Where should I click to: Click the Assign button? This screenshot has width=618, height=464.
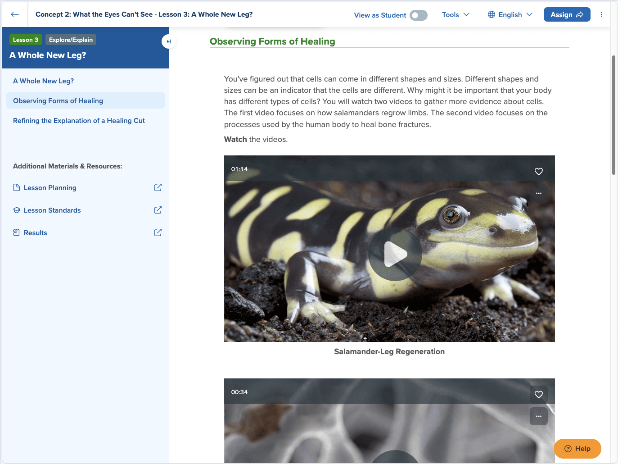click(x=567, y=15)
